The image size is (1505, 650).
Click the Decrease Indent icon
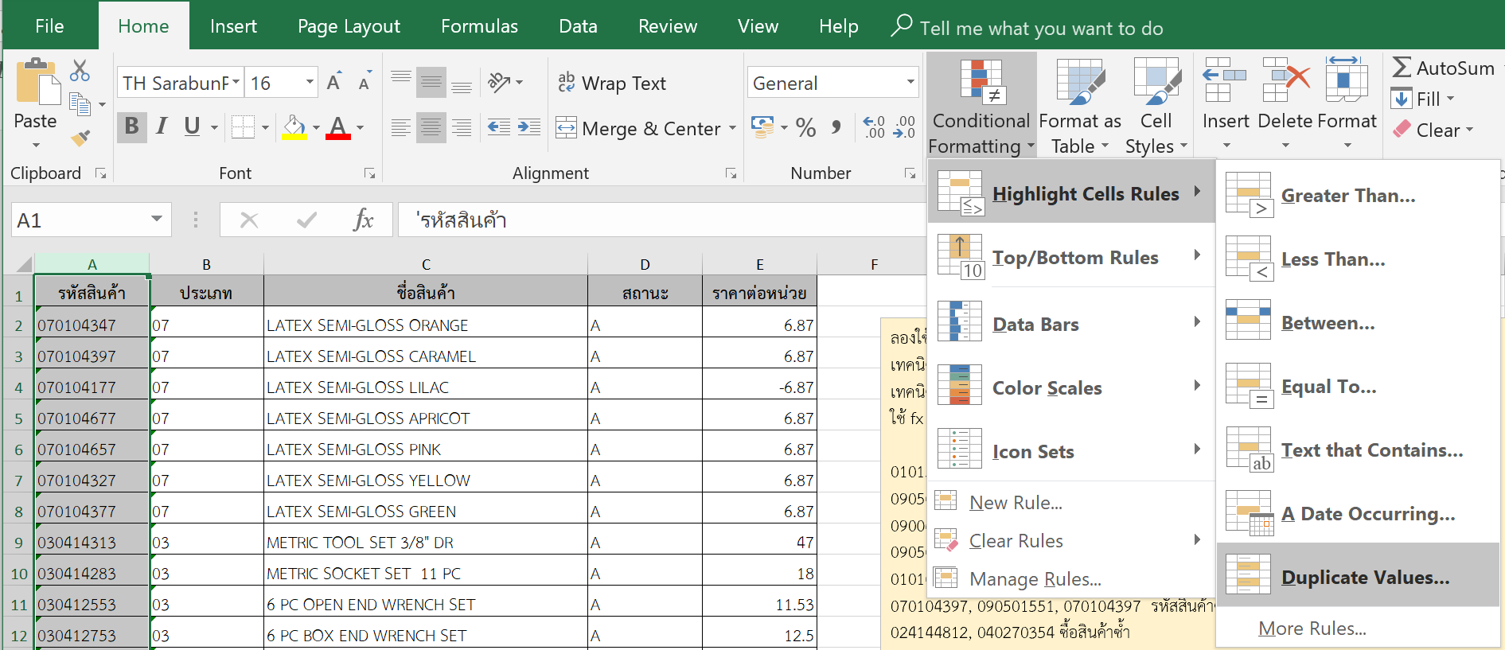click(499, 127)
